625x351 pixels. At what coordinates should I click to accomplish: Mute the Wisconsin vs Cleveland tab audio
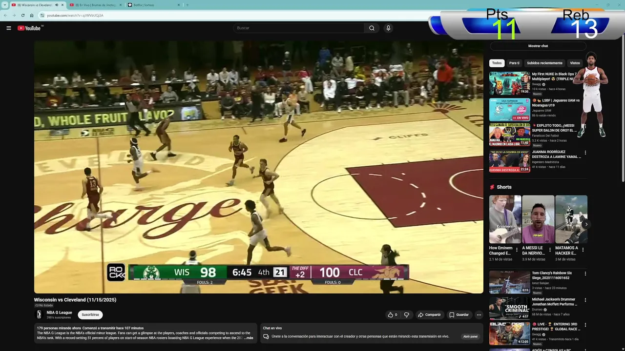tap(57, 5)
